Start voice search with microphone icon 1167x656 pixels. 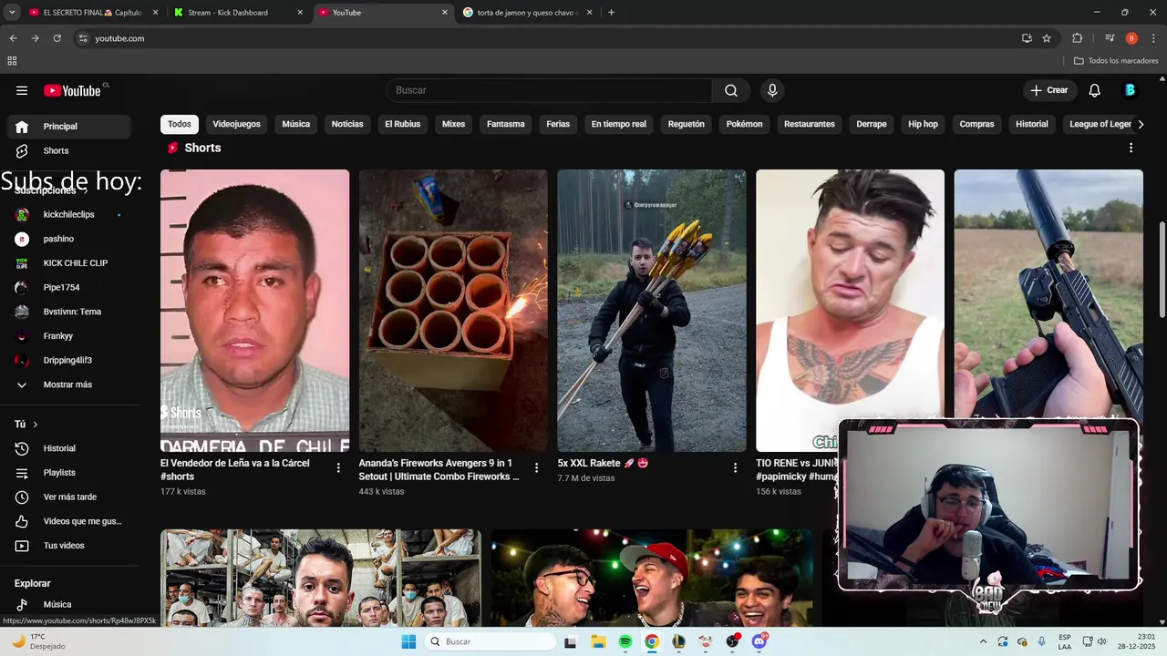(772, 90)
